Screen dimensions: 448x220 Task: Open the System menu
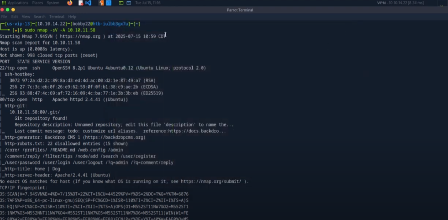click(x=53, y=3)
